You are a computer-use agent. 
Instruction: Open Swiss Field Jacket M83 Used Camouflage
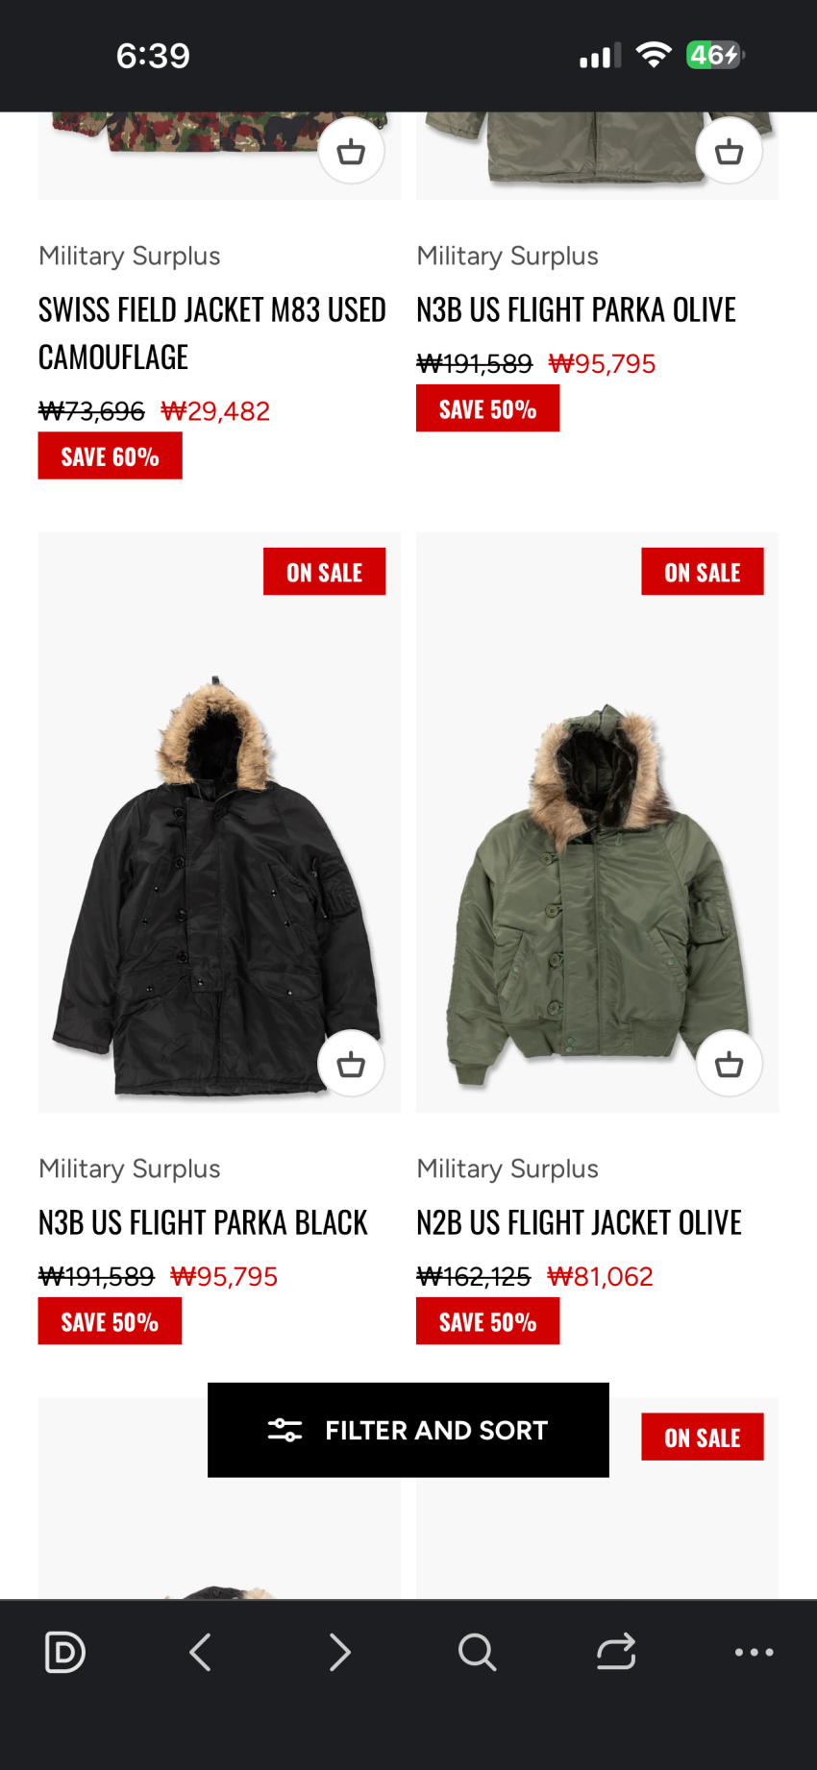coord(212,333)
